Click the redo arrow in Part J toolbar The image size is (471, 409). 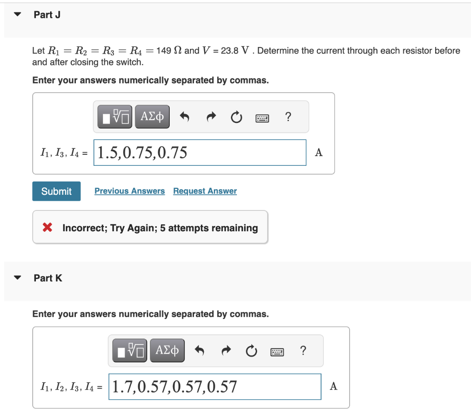(x=211, y=117)
